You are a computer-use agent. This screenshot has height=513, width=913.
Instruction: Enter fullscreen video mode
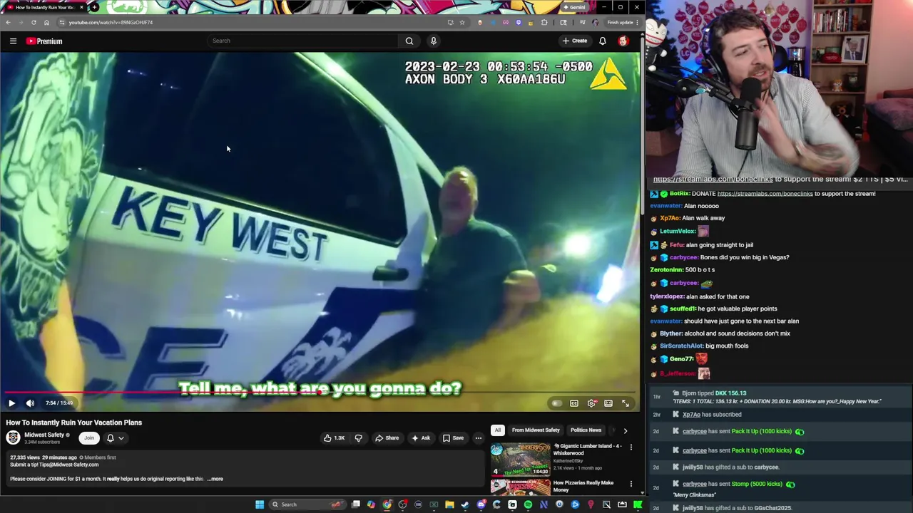coord(626,403)
